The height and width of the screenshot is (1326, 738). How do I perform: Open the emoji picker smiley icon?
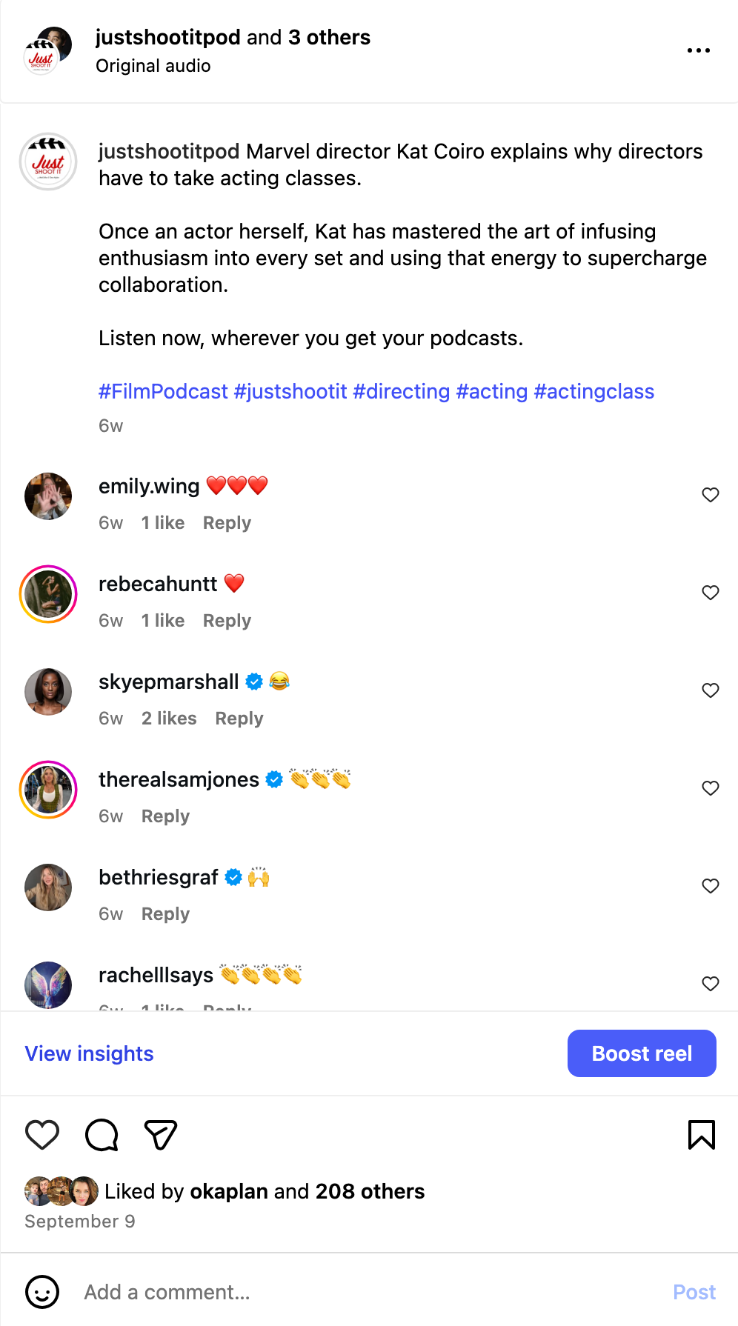tap(42, 1292)
